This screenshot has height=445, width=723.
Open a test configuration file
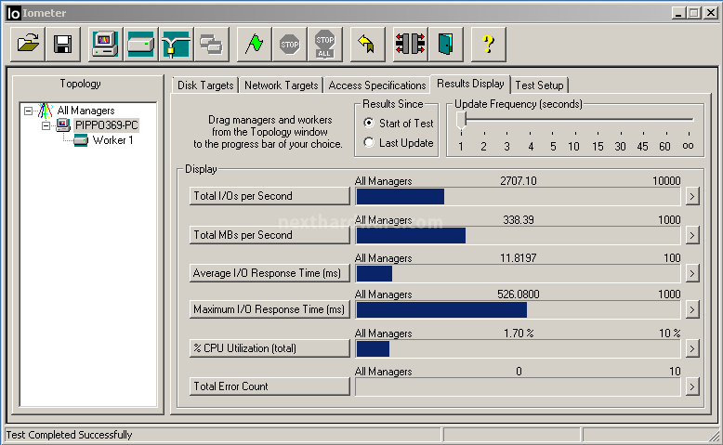28,45
